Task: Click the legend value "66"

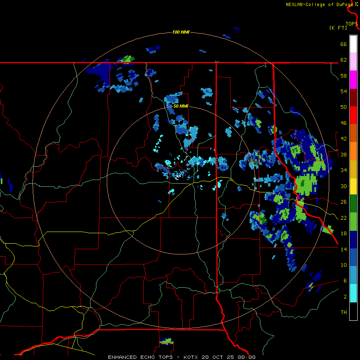Action: 344,44
